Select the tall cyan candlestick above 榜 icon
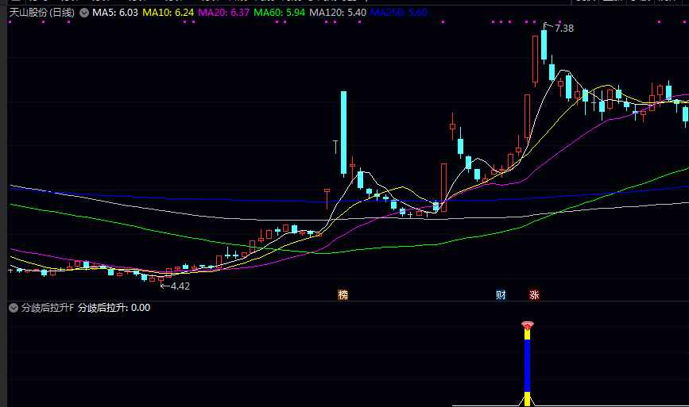Image resolution: width=689 pixels, height=407 pixels. point(343,132)
